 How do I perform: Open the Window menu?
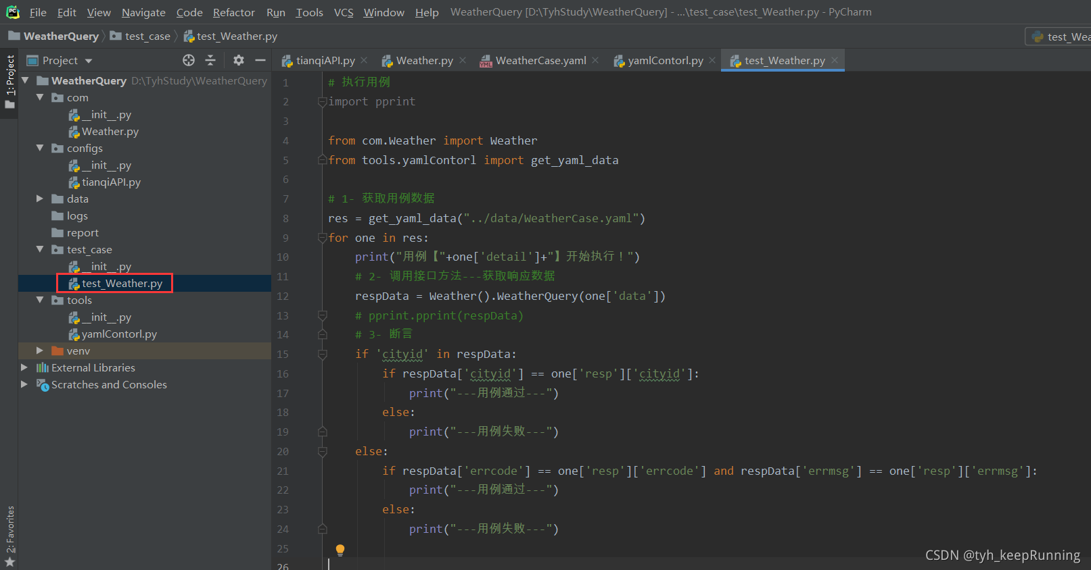coord(384,12)
